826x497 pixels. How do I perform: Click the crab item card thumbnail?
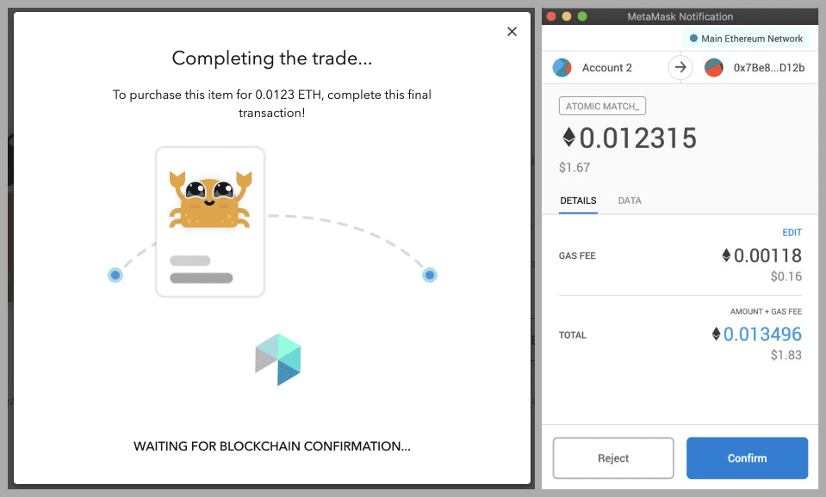point(210,222)
